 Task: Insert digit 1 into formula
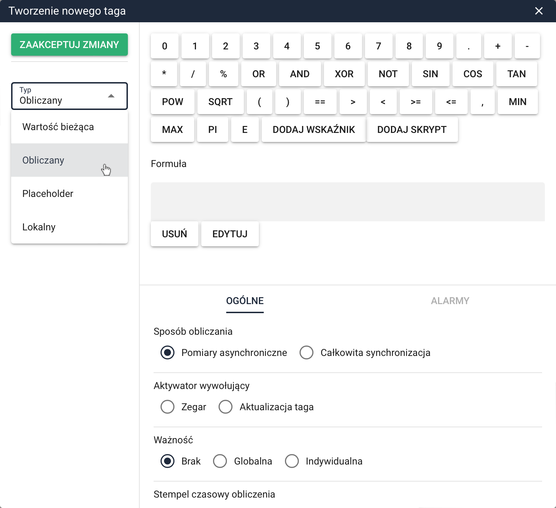point(195,46)
